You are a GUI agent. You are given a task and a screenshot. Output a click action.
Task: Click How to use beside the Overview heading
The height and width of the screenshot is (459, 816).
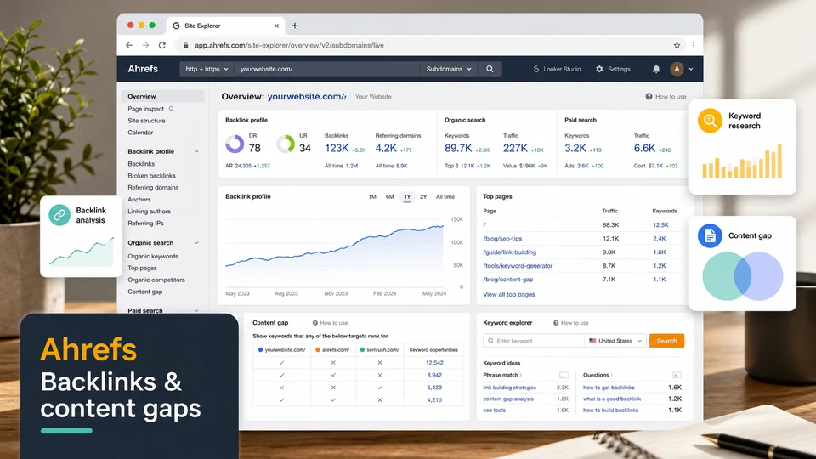pyautogui.click(x=666, y=96)
